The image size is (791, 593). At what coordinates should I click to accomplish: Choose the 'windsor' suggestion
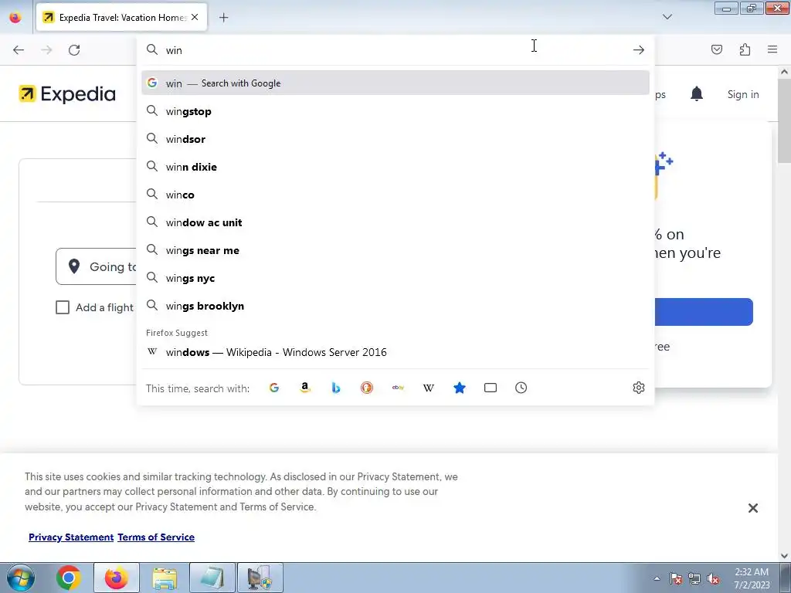coord(395,139)
